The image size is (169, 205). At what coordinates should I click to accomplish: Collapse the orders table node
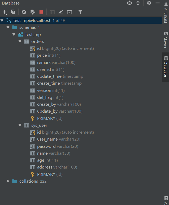(x=20, y=42)
